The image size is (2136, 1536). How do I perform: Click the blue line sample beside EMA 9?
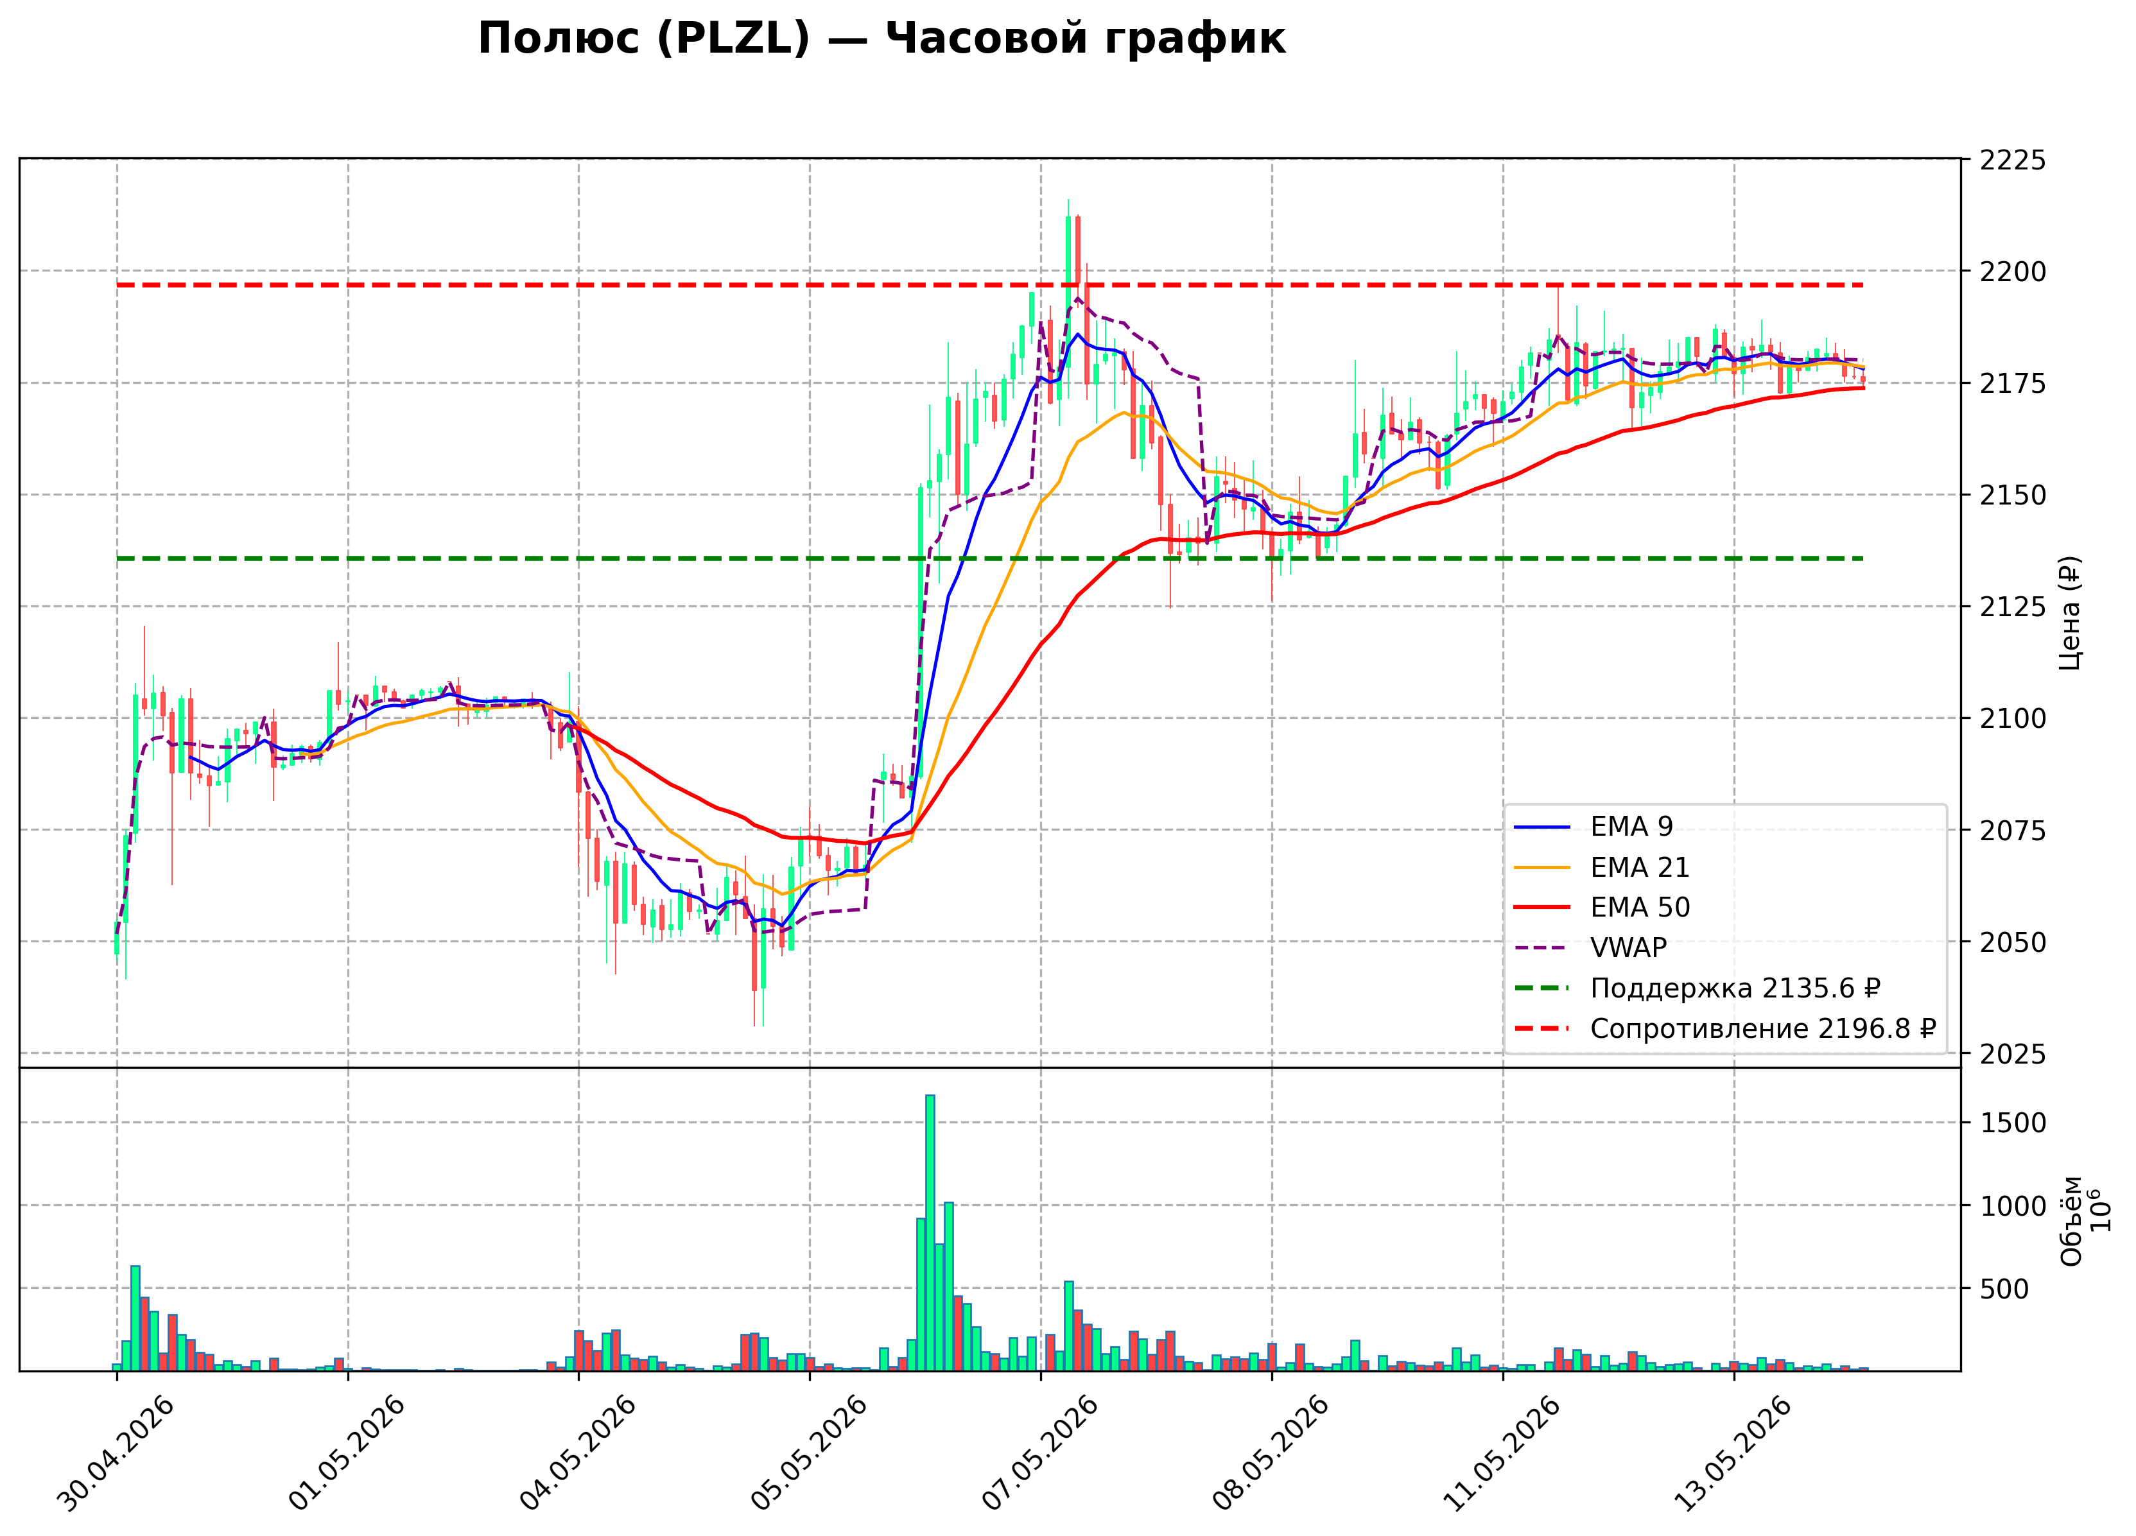tap(1543, 828)
